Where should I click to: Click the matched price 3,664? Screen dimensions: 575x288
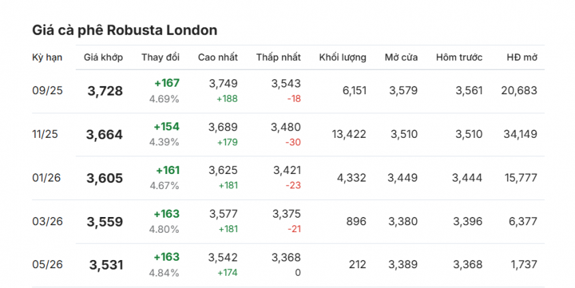(x=104, y=134)
